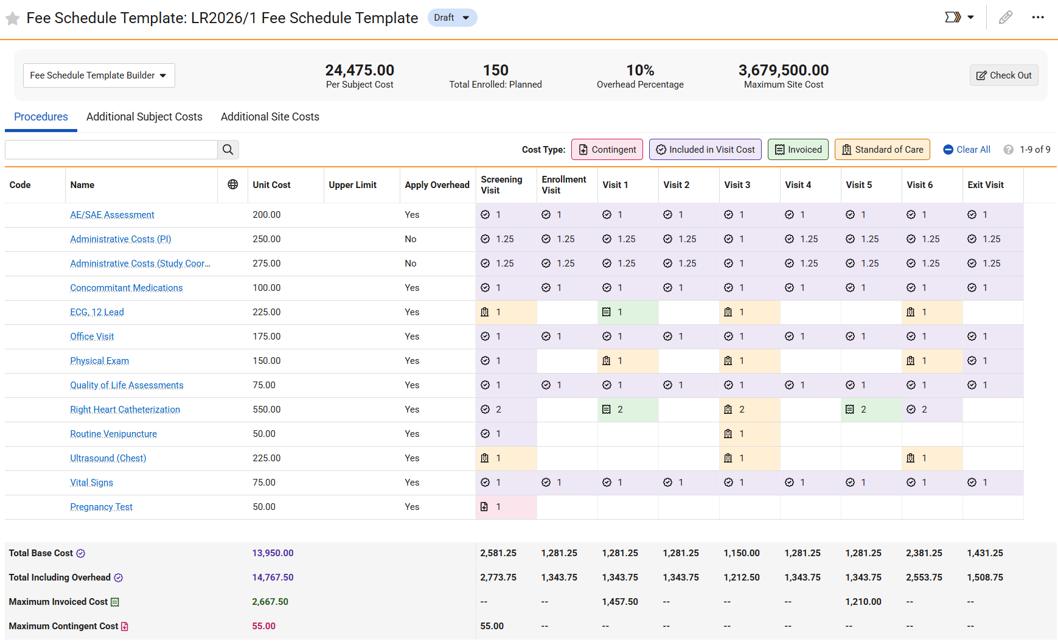Star this fee schedule template as favorite
The width and height of the screenshot is (1058, 642).
click(12, 18)
